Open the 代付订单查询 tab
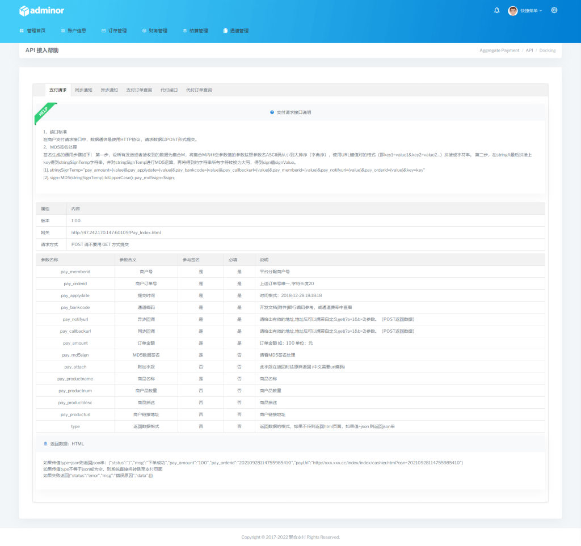This screenshot has width=581, height=546. click(199, 90)
